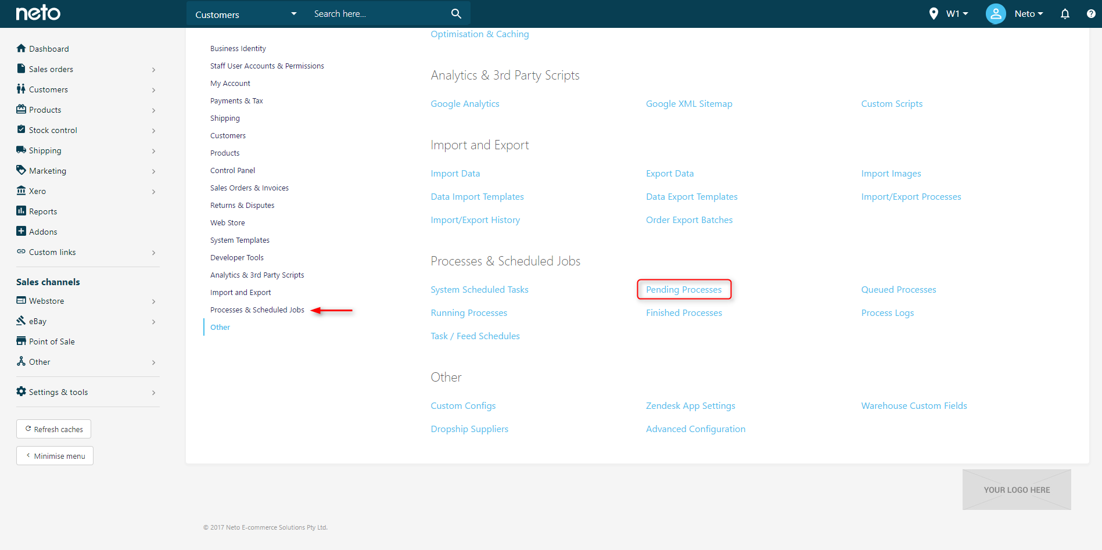Image resolution: width=1102 pixels, height=550 pixels.
Task: Click the Custom links chain icon
Action: 21,251
